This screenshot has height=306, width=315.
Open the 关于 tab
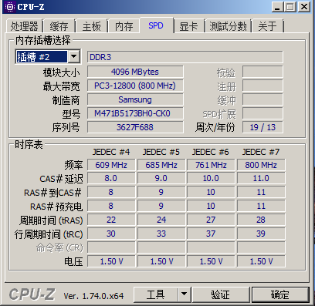click(268, 26)
